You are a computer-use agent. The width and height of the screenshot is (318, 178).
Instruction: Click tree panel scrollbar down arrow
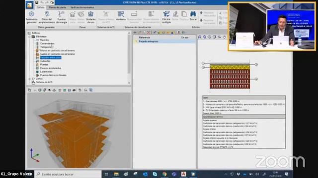pyautogui.click(x=129, y=83)
